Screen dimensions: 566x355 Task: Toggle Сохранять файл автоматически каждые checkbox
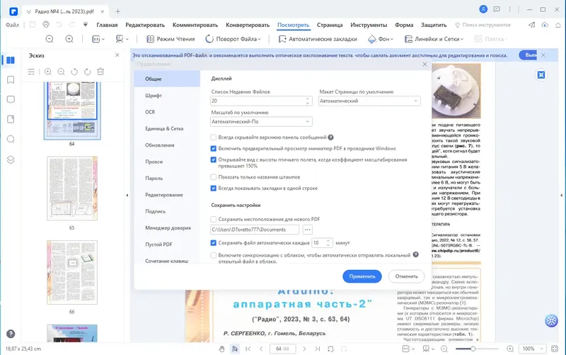click(x=214, y=243)
